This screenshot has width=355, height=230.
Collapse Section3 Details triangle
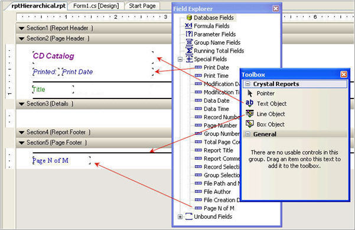click(x=22, y=104)
